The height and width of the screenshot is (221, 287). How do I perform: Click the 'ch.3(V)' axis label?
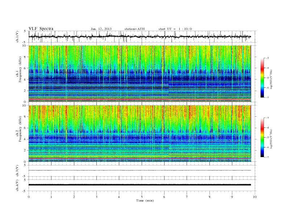[x=17, y=171]
